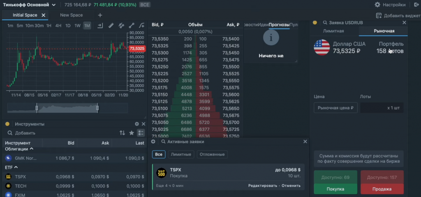The width and height of the screenshot is (421, 197).
Task: Select the Лимитные filter in Активные заявки
Action: [x=181, y=154]
